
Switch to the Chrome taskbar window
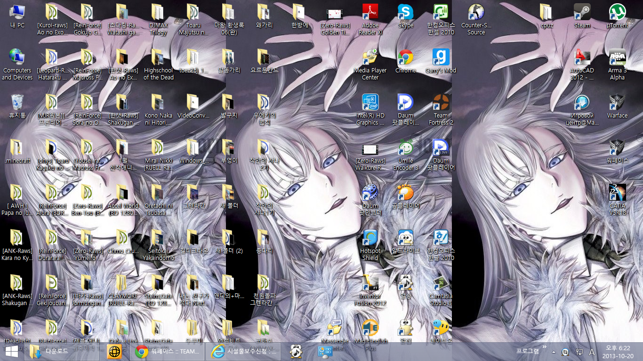(167, 351)
